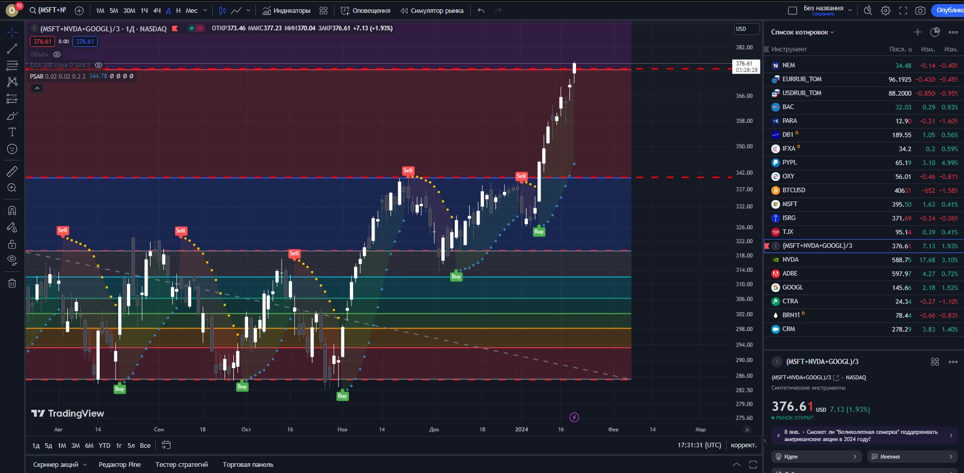Toggle hide all drawings eye in the left toolbar
Viewport: 964px width, 473px height.
[x=12, y=260]
